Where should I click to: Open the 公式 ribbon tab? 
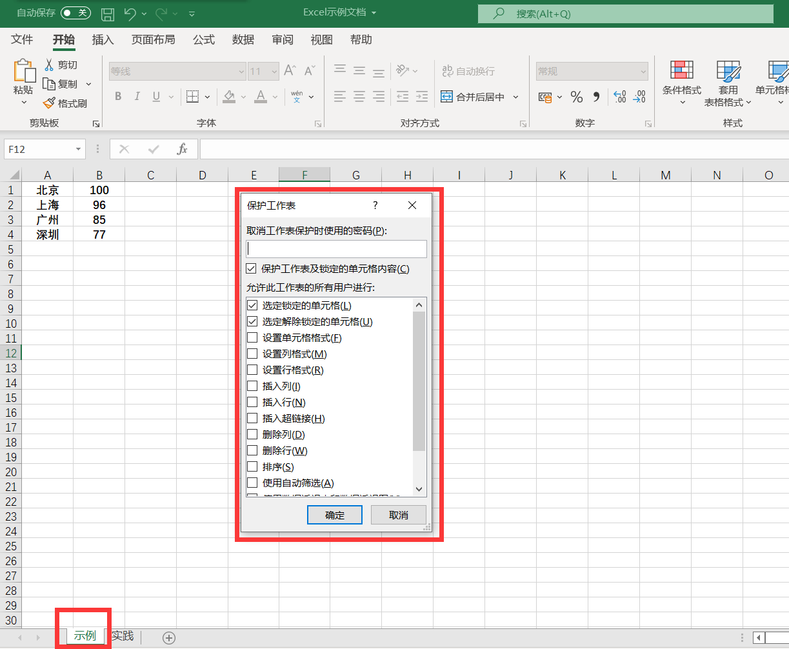tap(203, 40)
